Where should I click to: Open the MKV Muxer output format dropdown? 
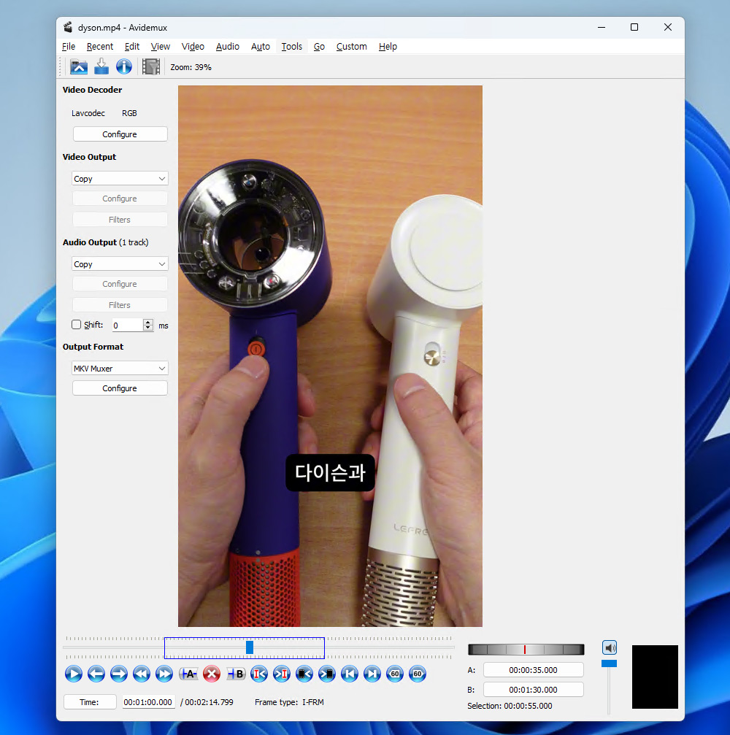click(120, 369)
